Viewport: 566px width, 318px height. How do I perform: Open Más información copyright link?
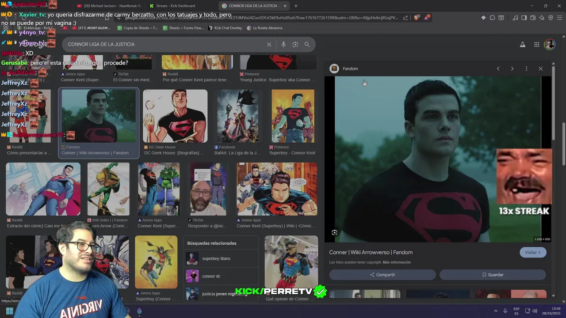click(397, 262)
